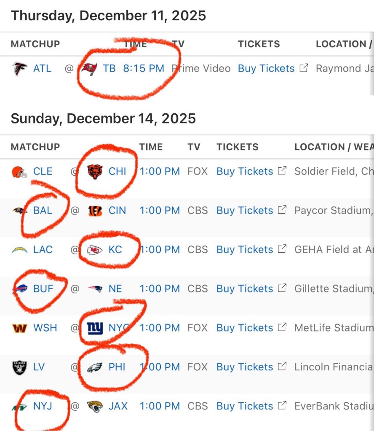The width and height of the screenshot is (374, 431).
Task: Click the JAX team link
Action: 118,406
